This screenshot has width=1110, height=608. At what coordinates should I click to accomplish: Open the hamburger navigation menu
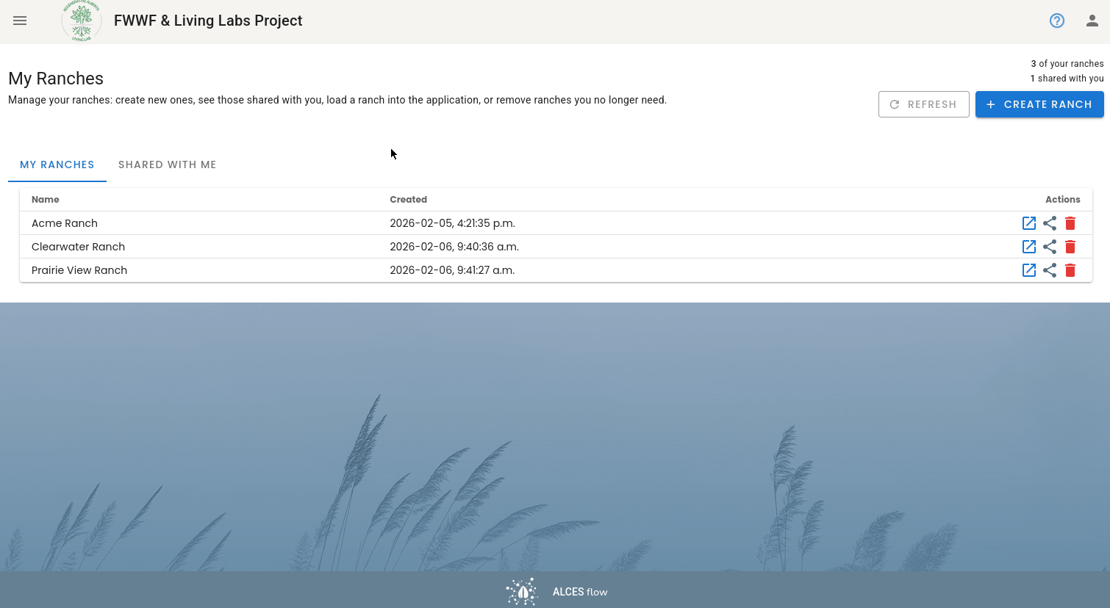20,21
